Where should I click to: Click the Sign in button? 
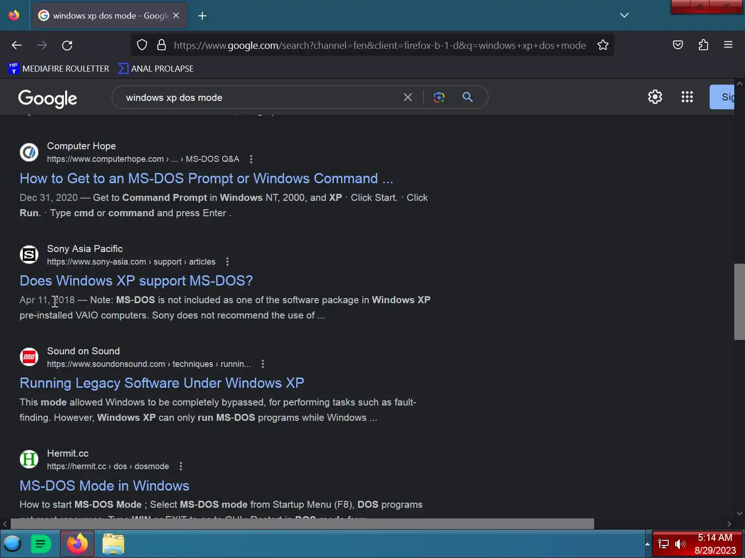coord(722,97)
